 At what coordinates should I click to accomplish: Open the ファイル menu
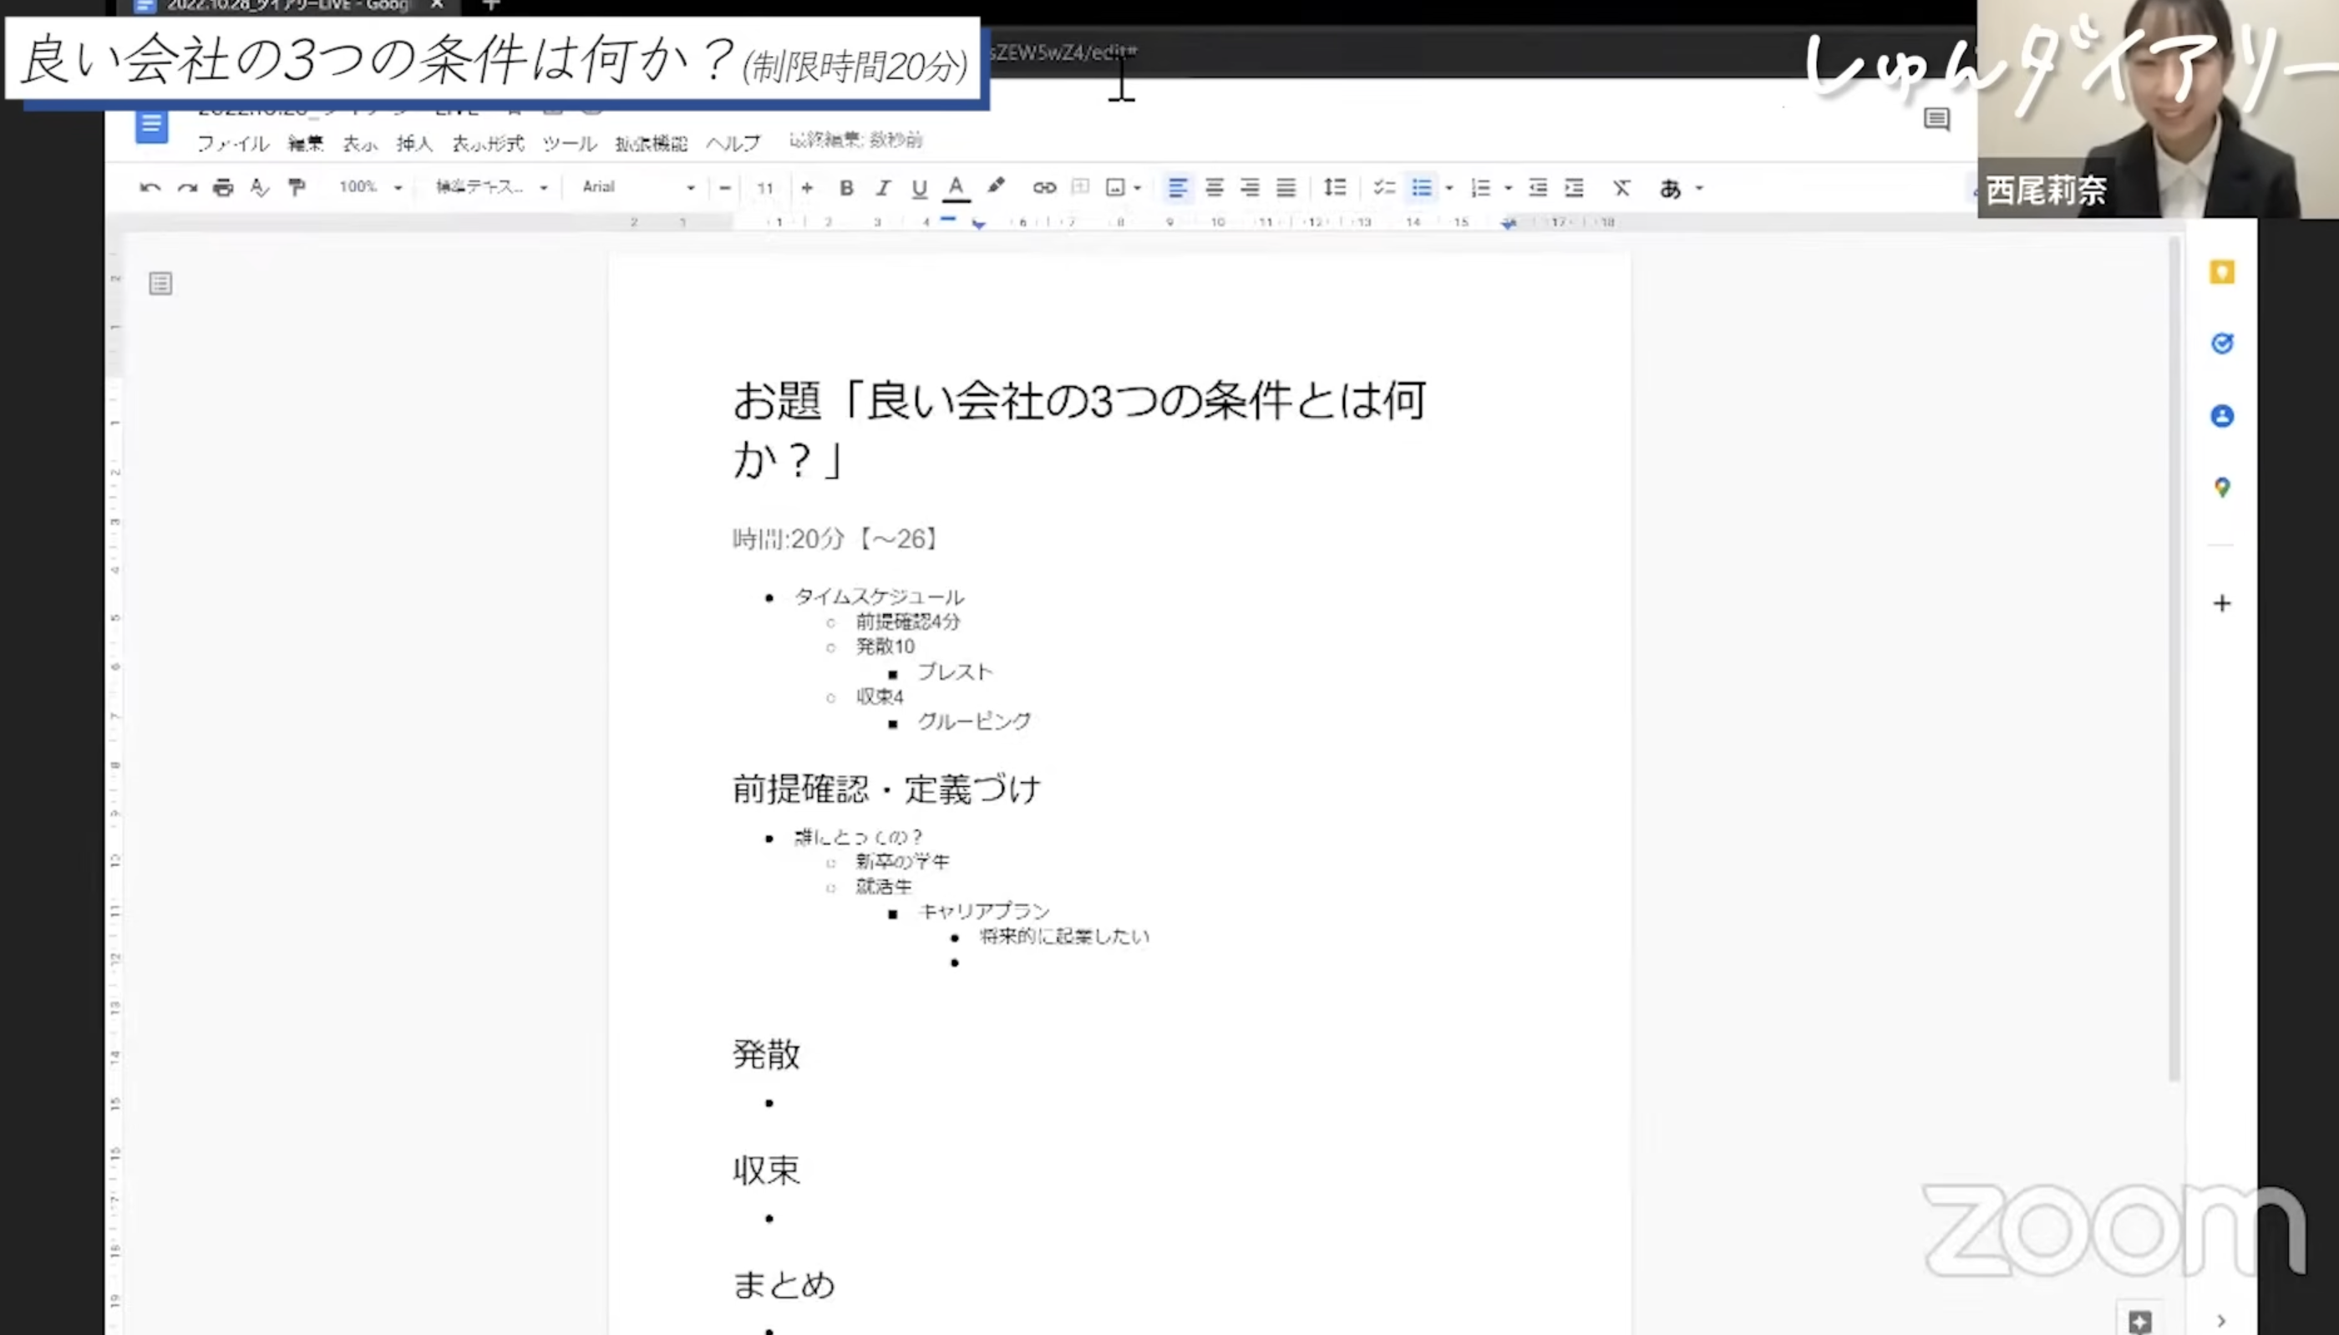coord(233,143)
